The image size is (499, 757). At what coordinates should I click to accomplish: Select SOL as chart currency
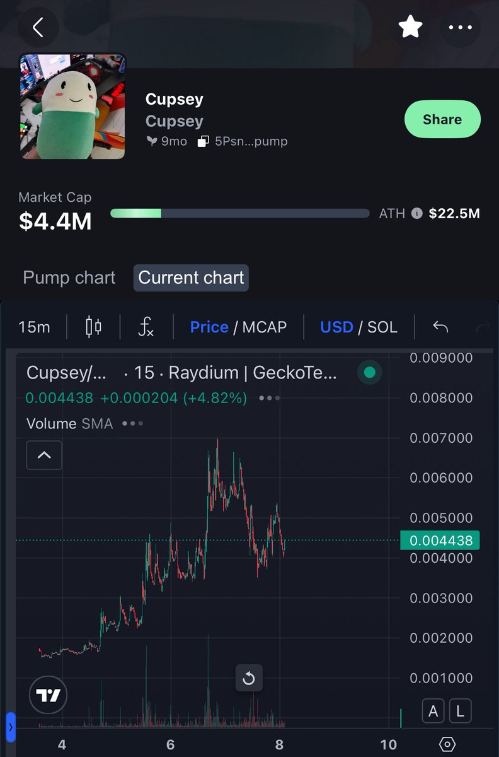tap(382, 327)
